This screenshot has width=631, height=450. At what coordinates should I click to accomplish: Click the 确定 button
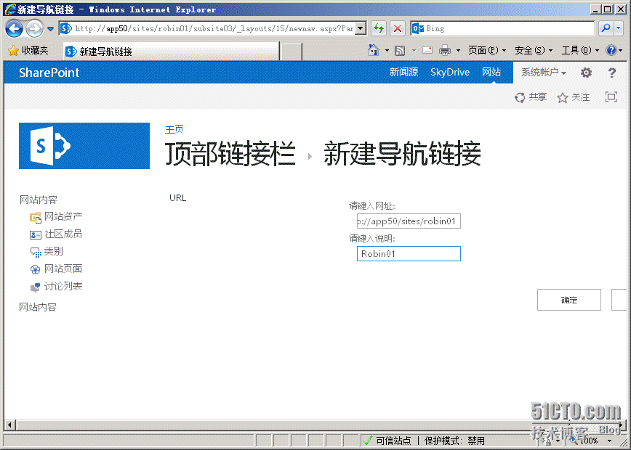pos(569,300)
